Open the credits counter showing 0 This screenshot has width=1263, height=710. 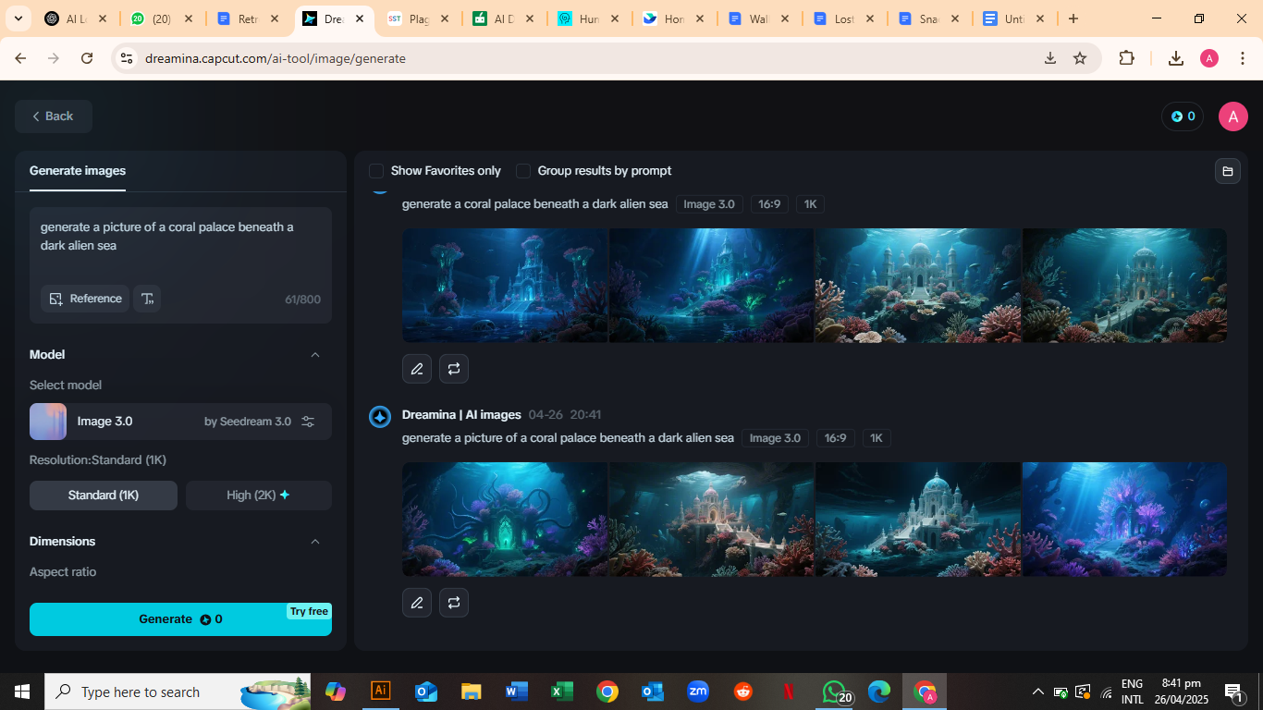tap(1183, 116)
